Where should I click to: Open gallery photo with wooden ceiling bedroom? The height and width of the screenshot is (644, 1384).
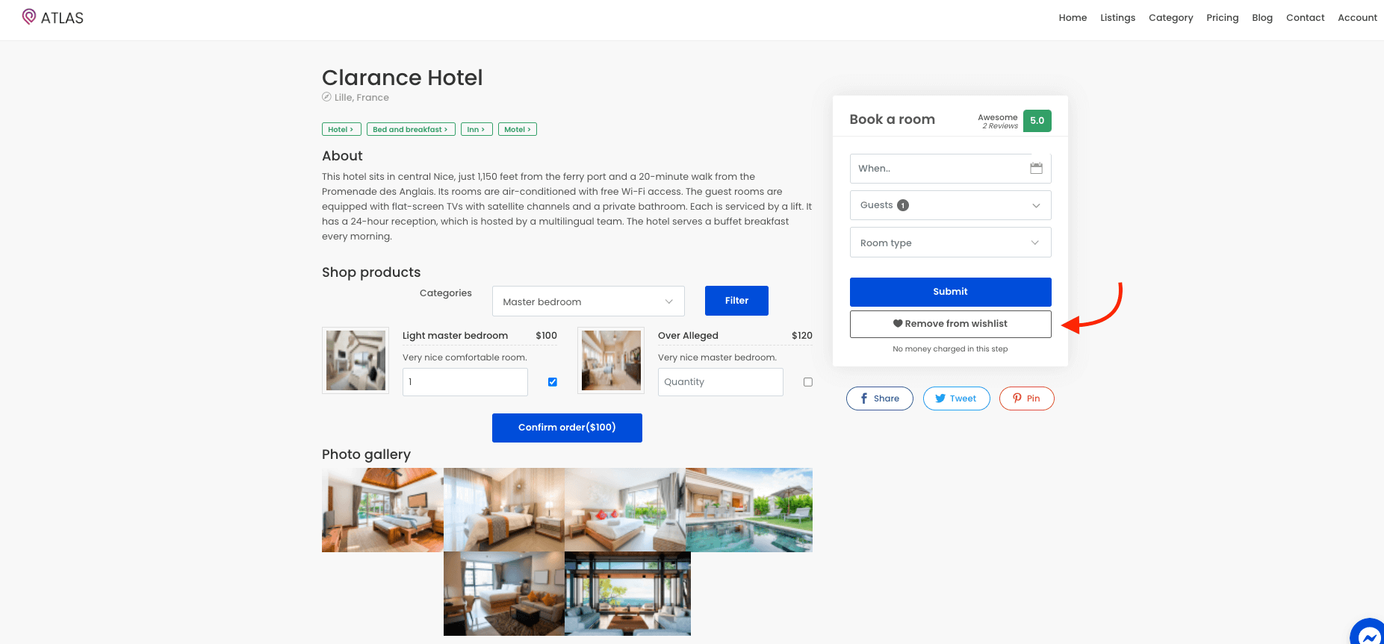coord(382,510)
